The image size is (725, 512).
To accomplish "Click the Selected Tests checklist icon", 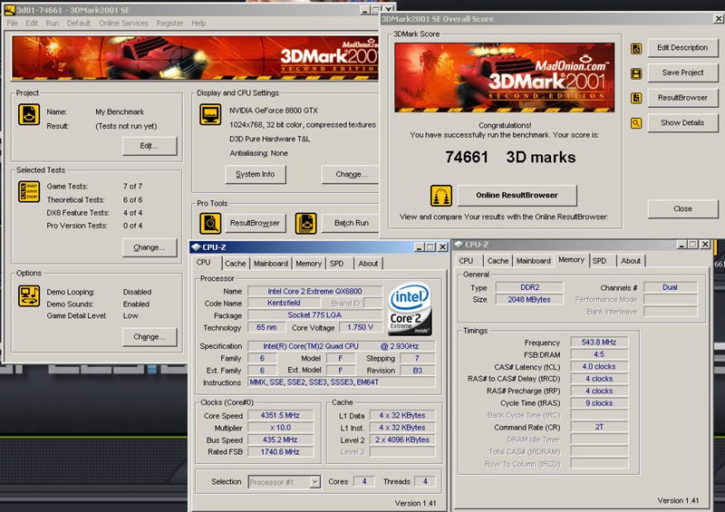I will click(29, 191).
